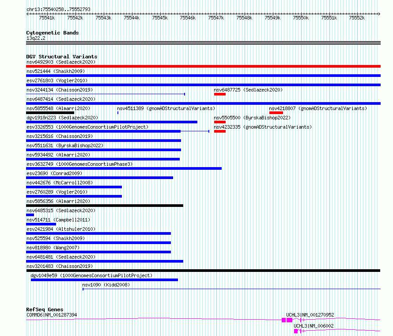Click the DGV Structural Variants track title
The width and height of the screenshot is (393, 336).
(62, 57)
